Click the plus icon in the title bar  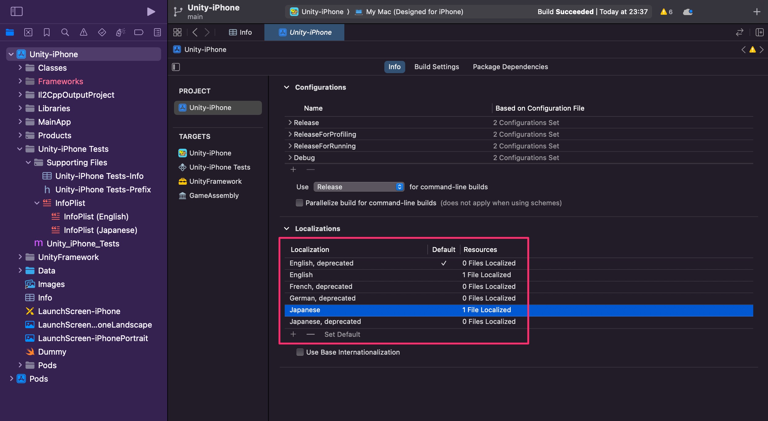(757, 12)
